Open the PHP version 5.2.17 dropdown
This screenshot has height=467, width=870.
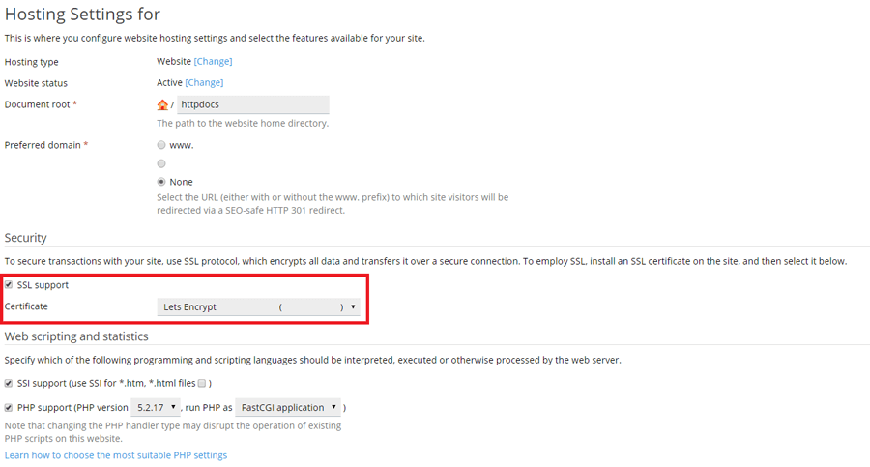(x=156, y=407)
